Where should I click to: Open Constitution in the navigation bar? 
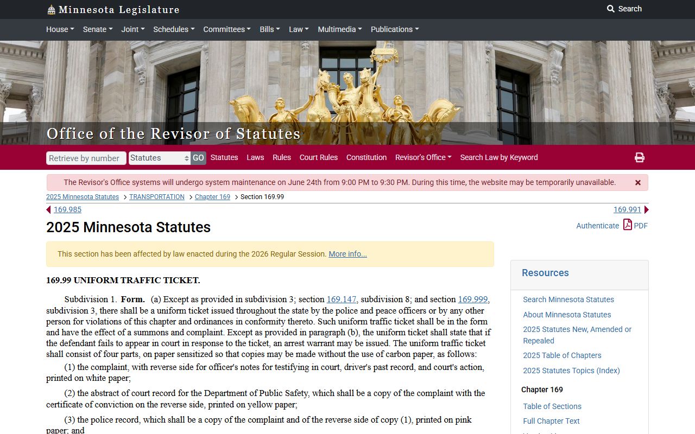click(367, 157)
